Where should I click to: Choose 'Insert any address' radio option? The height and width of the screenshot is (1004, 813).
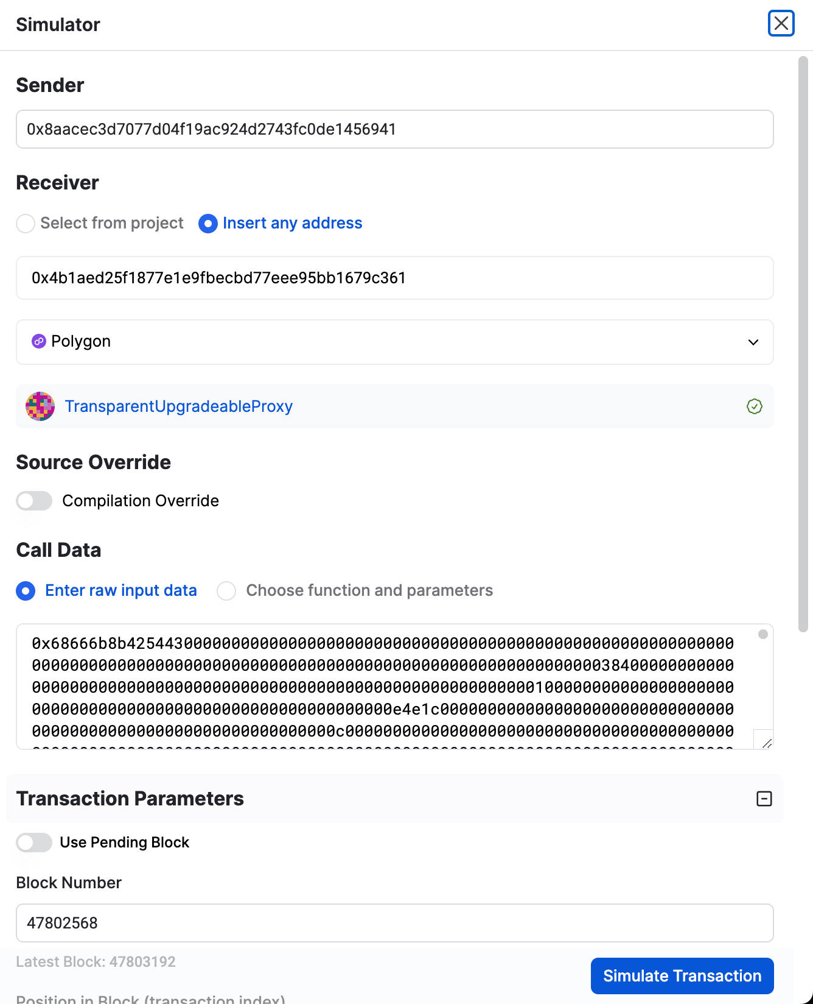[x=208, y=224]
